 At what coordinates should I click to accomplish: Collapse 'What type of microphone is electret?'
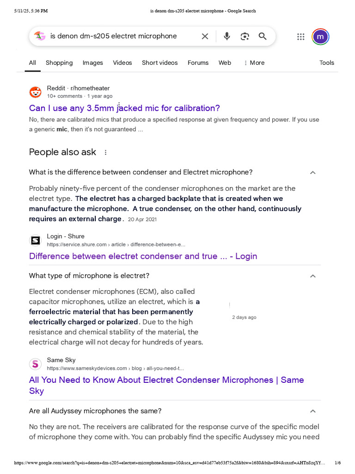312,276
